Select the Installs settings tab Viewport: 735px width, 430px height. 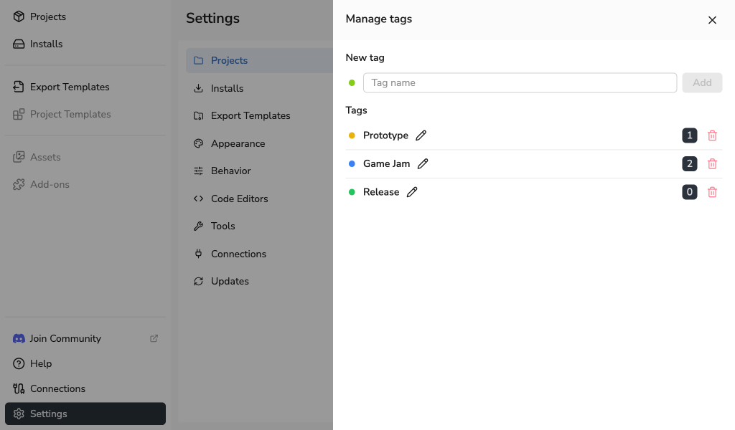point(259,88)
